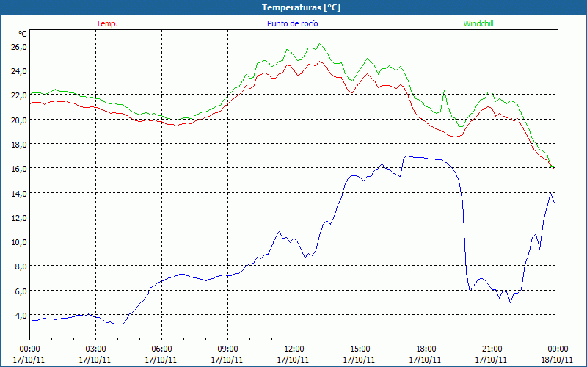Viewport: 587px width, 367px height.
Task: Select the red 'Temp.' legend label
Action: click(x=107, y=23)
